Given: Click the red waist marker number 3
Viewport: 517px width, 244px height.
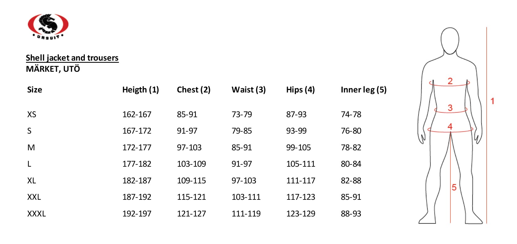Looking at the screenshot, I should point(450,108).
